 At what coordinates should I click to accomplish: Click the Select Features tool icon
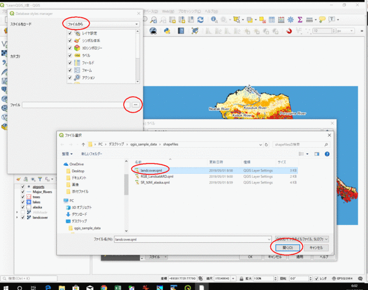coord(236,20)
